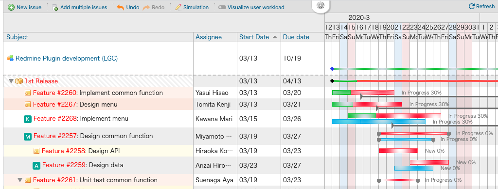Screen dimensions: 498x189
Task: Open the Feature #2268 issue link
Action: click(x=55, y=118)
